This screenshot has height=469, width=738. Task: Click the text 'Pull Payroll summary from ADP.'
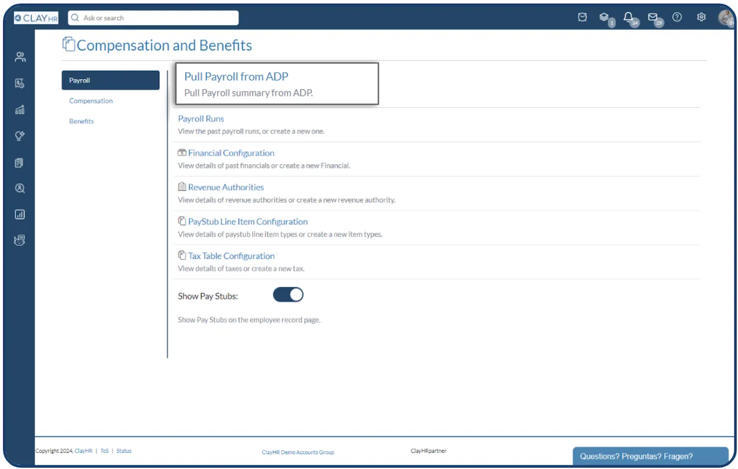(248, 93)
